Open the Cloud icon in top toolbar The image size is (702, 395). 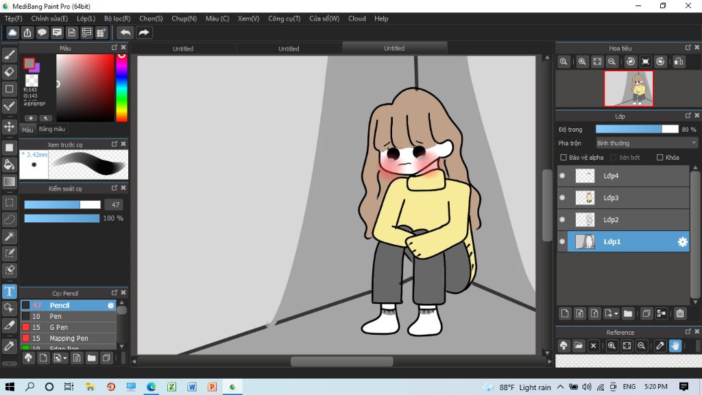[12, 33]
